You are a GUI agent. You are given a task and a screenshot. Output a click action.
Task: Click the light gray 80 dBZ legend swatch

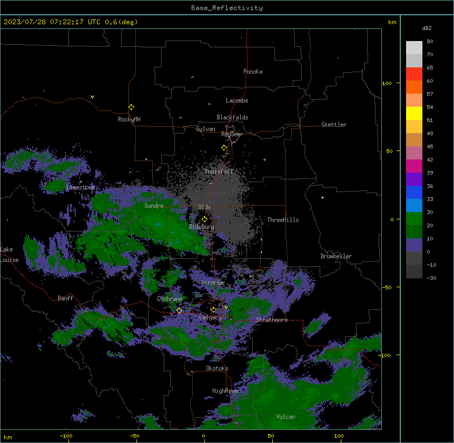pyautogui.click(x=414, y=48)
